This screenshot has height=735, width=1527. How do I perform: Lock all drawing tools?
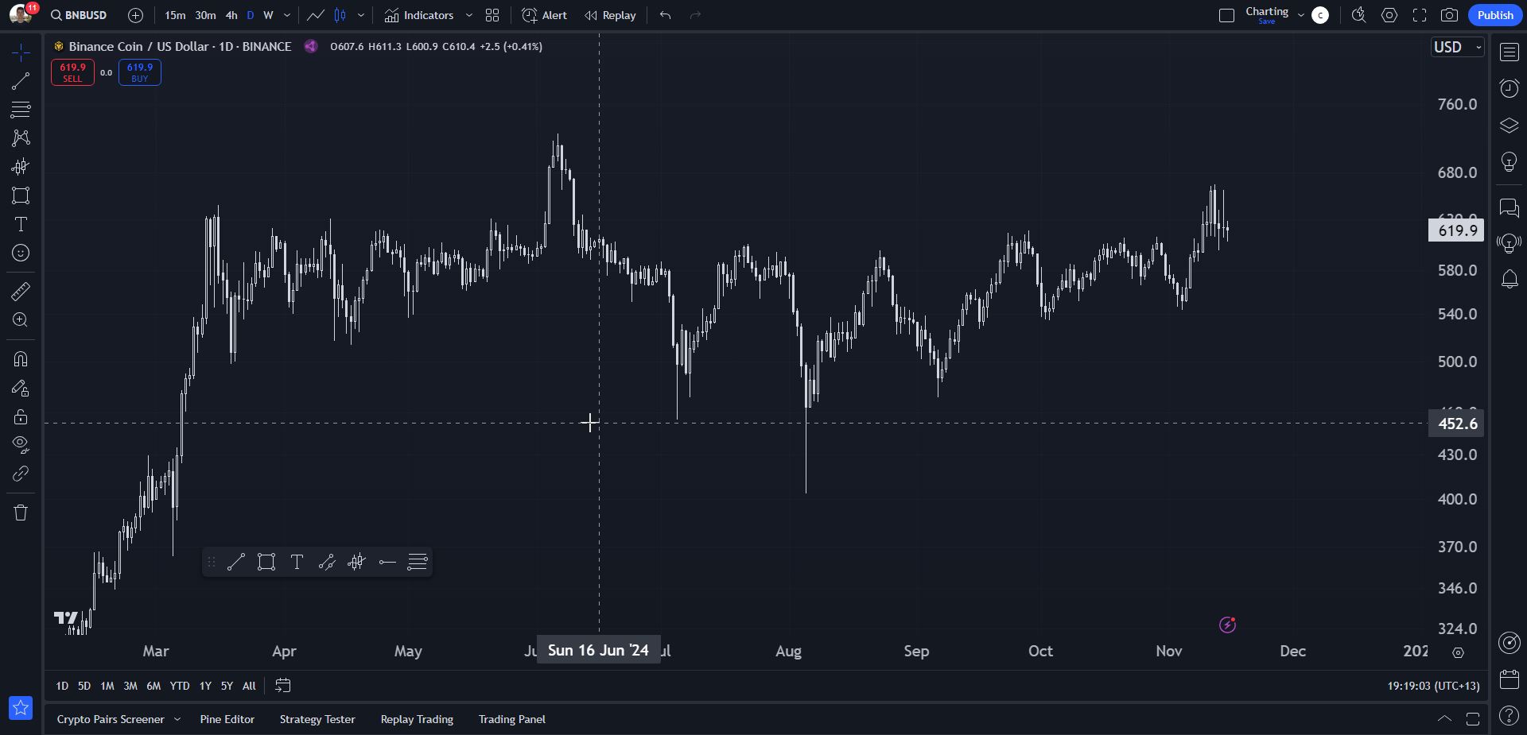click(21, 416)
